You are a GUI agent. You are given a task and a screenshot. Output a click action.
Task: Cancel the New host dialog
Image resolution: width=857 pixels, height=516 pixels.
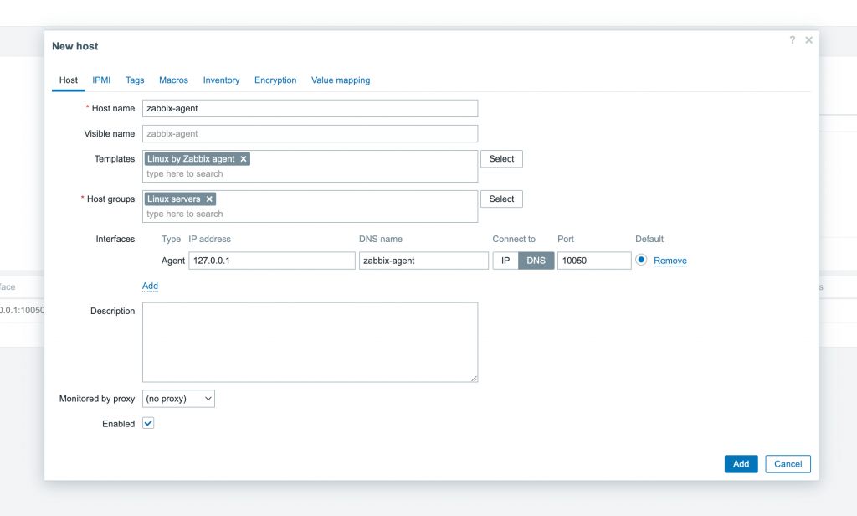788,464
